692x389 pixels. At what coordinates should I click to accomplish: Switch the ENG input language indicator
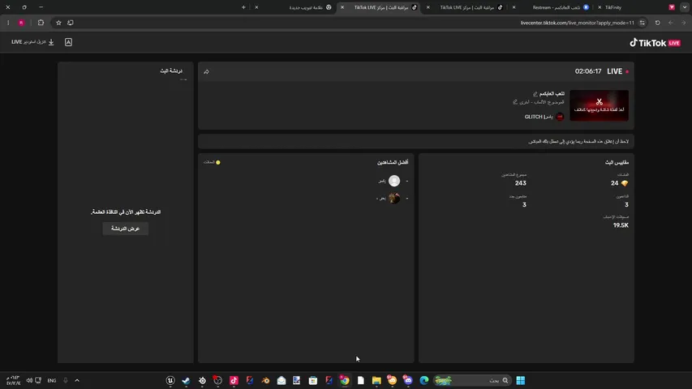click(x=52, y=380)
